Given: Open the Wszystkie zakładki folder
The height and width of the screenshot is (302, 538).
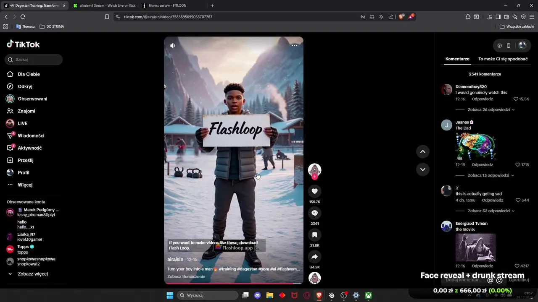Looking at the screenshot, I should (517, 26).
